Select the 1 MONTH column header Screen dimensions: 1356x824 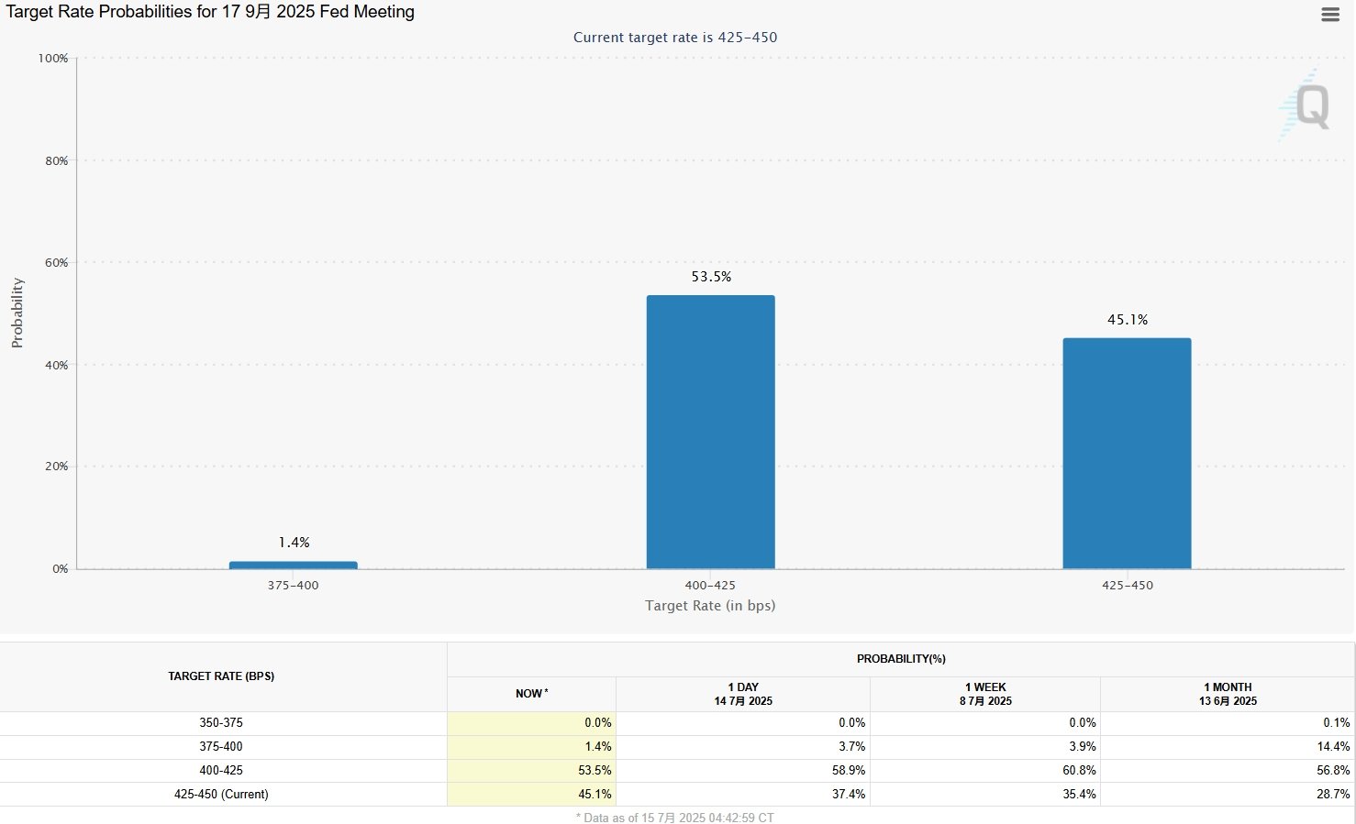click(x=1228, y=694)
